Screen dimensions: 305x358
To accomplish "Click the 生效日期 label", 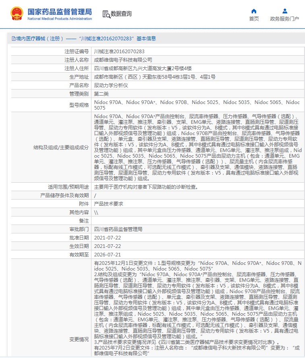I will point(79,246).
